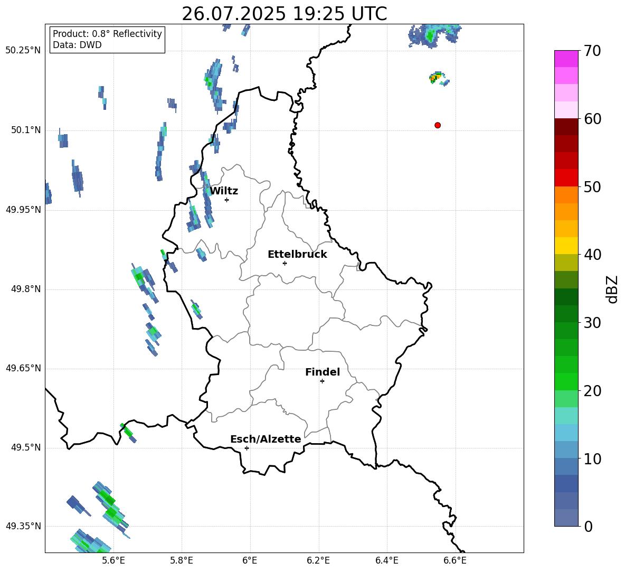Click the 49.65°N latitude label

(x=23, y=368)
